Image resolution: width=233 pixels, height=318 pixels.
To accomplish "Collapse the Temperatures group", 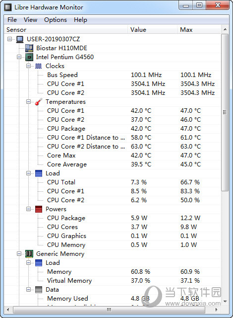I will pos(29,101).
